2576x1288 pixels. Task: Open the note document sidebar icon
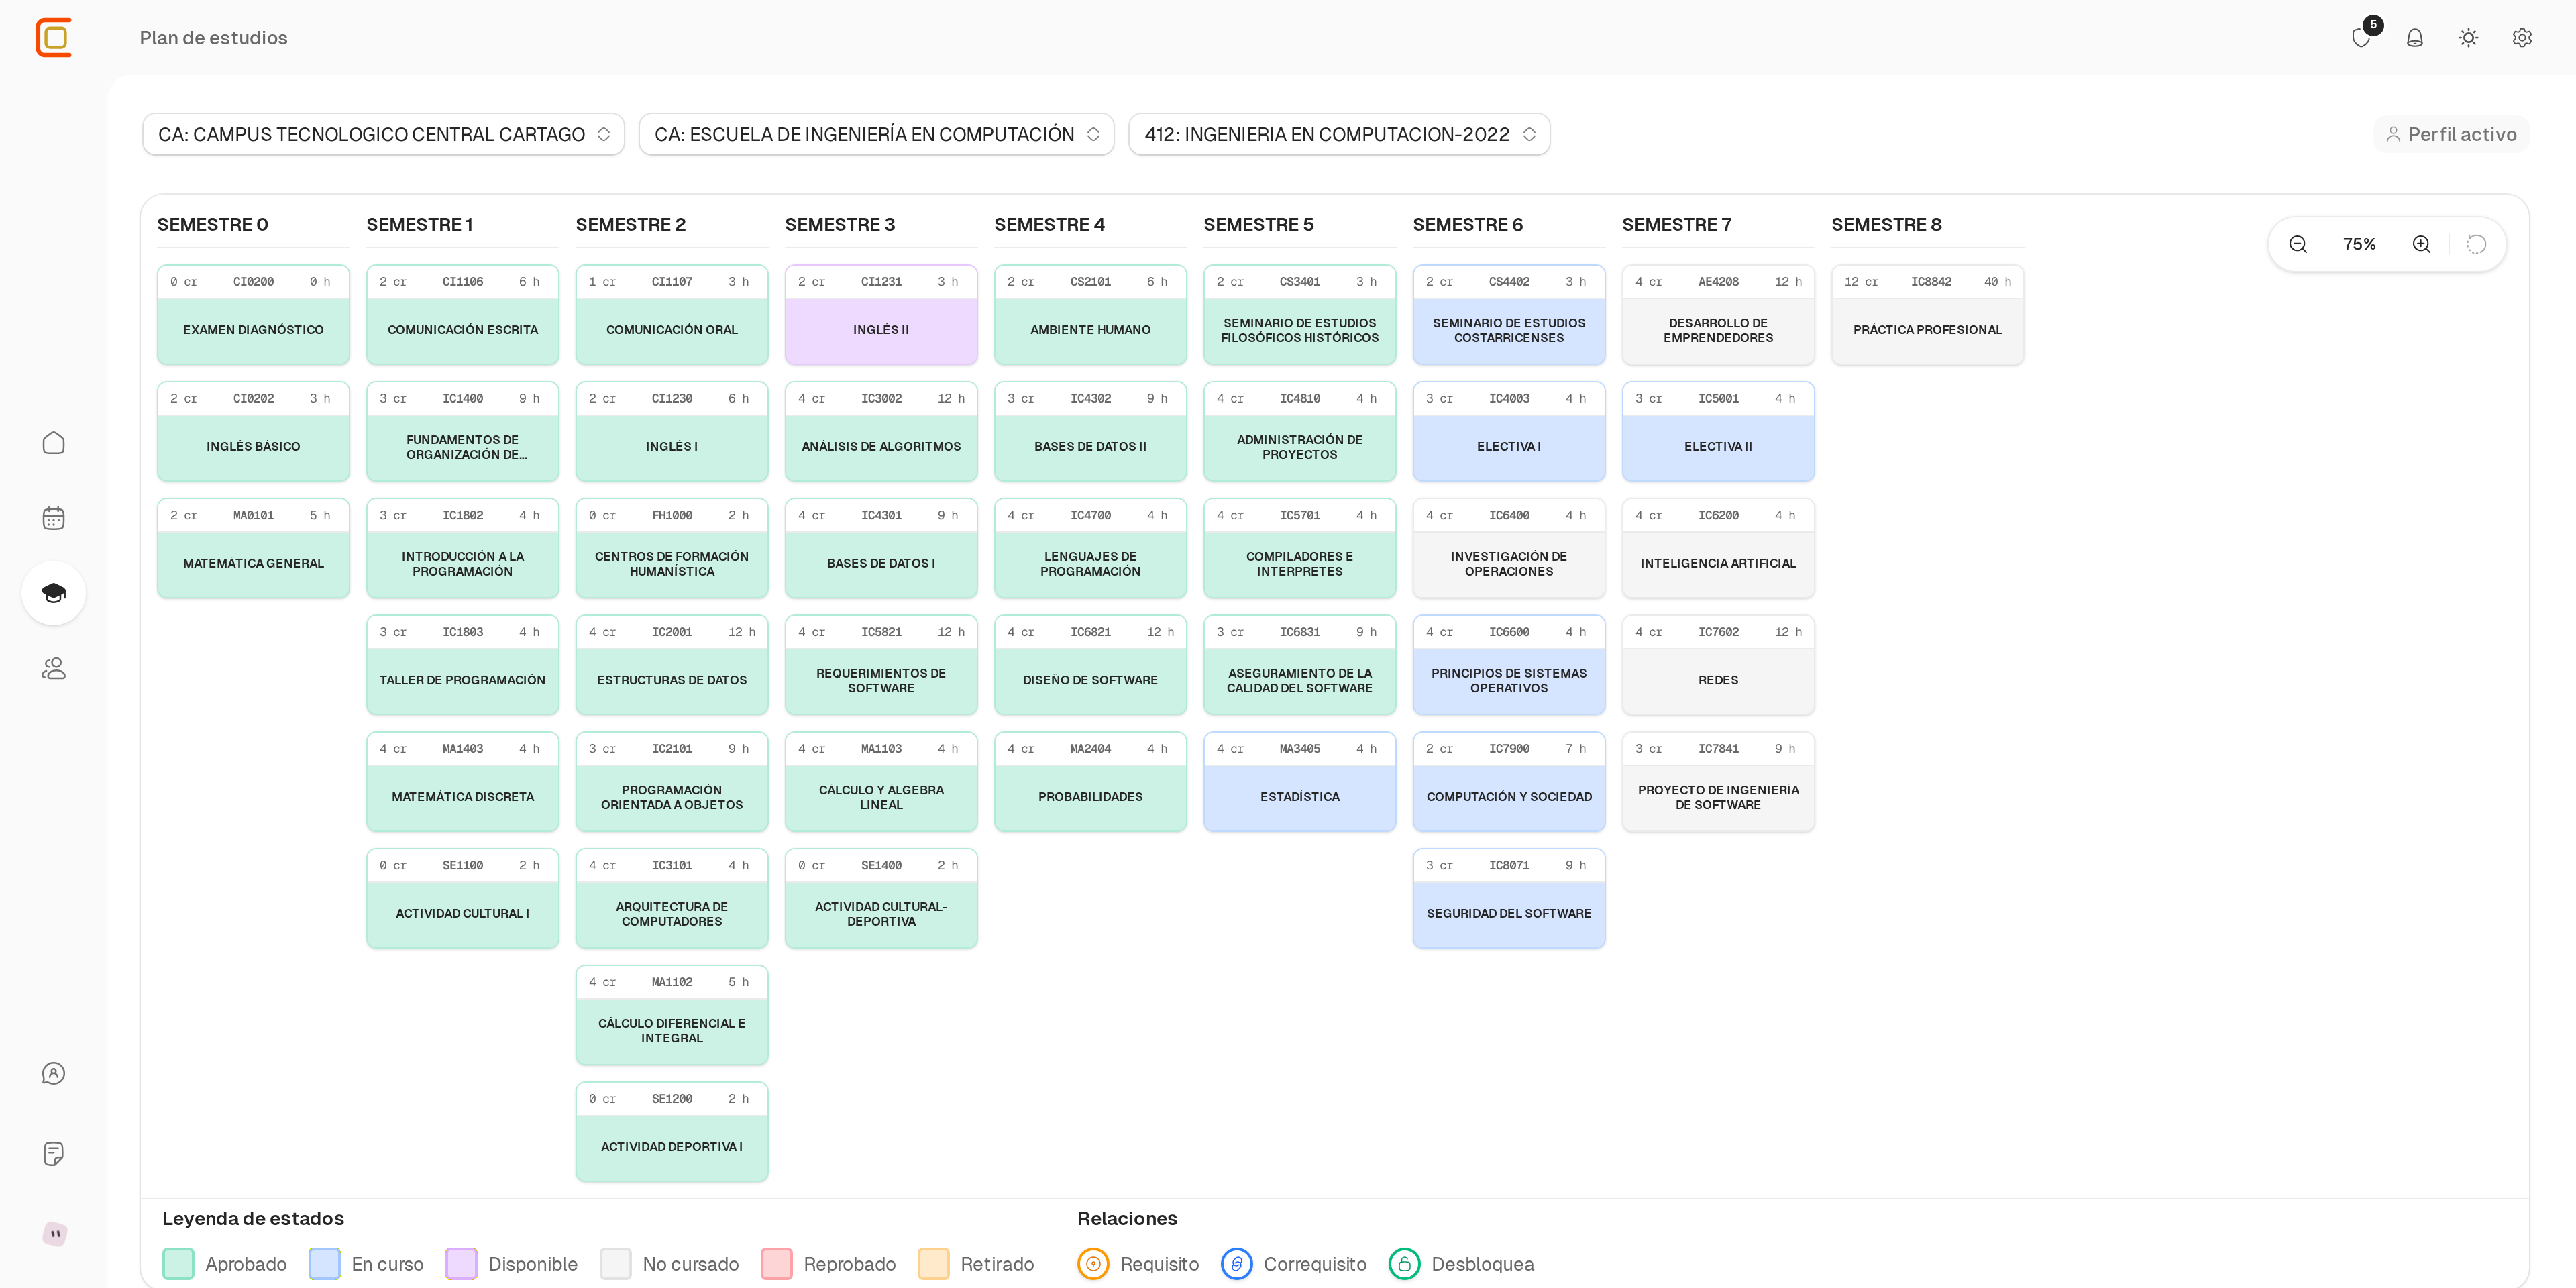54,1153
